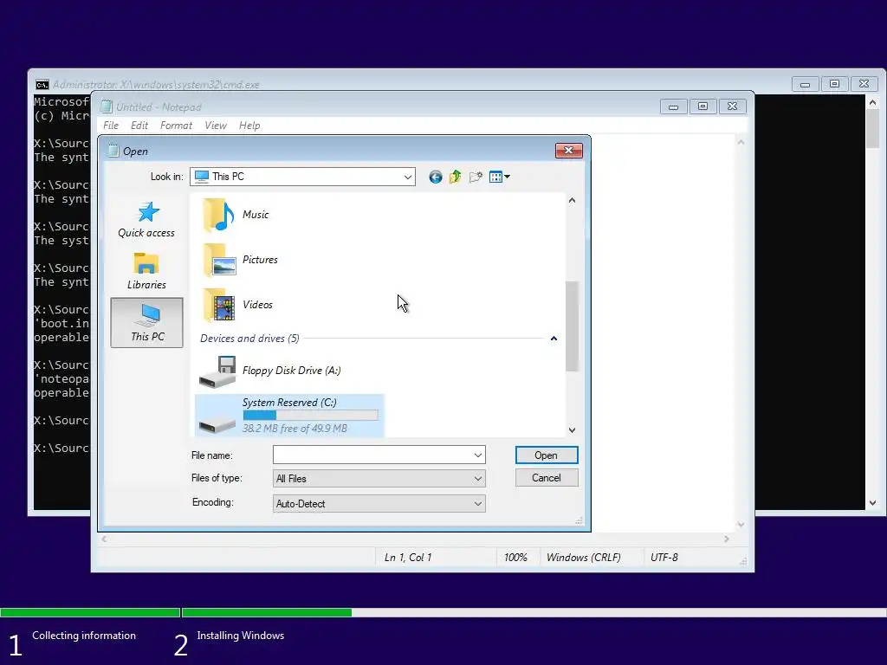
Task: Open Notepad Help menu
Action: [x=249, y=126]
